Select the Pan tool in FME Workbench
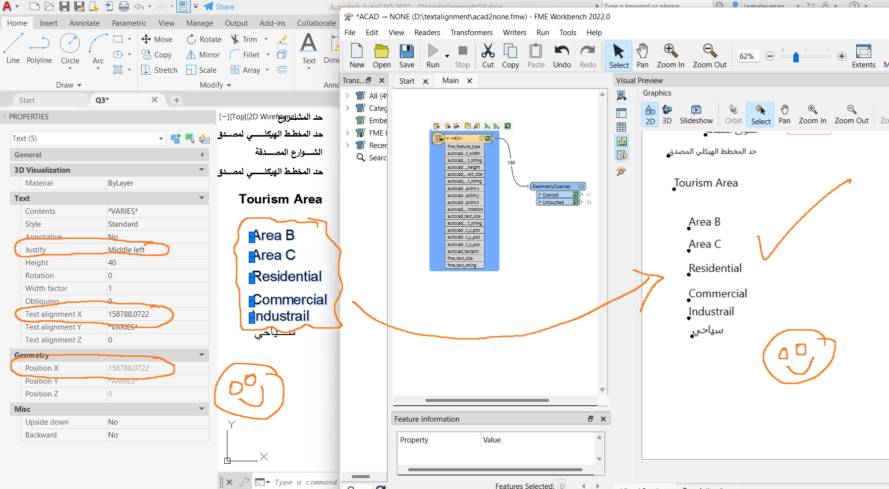889x489 pixels. [x=643, y=55]
